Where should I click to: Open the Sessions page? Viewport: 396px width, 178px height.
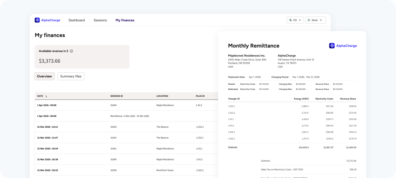tap(100, 20)
